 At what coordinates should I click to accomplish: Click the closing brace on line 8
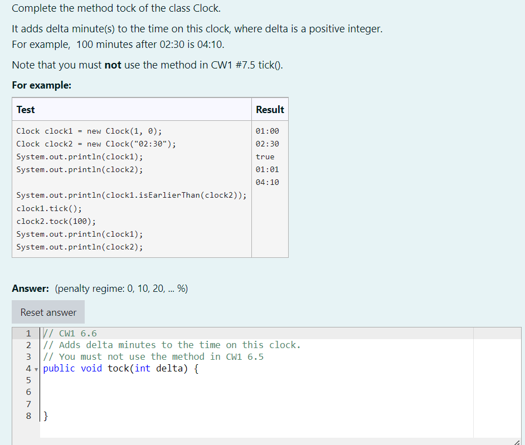pyautogui.click(x=45, y=415)
